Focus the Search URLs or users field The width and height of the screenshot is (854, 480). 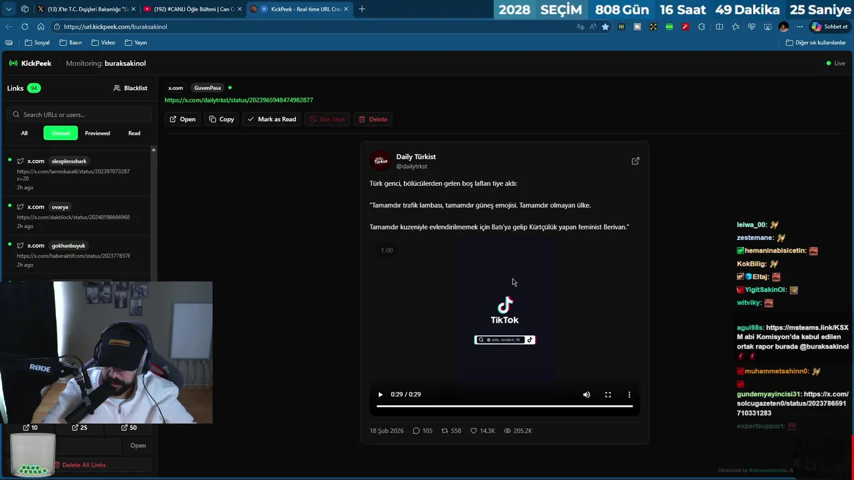click(x=80, y=115)
